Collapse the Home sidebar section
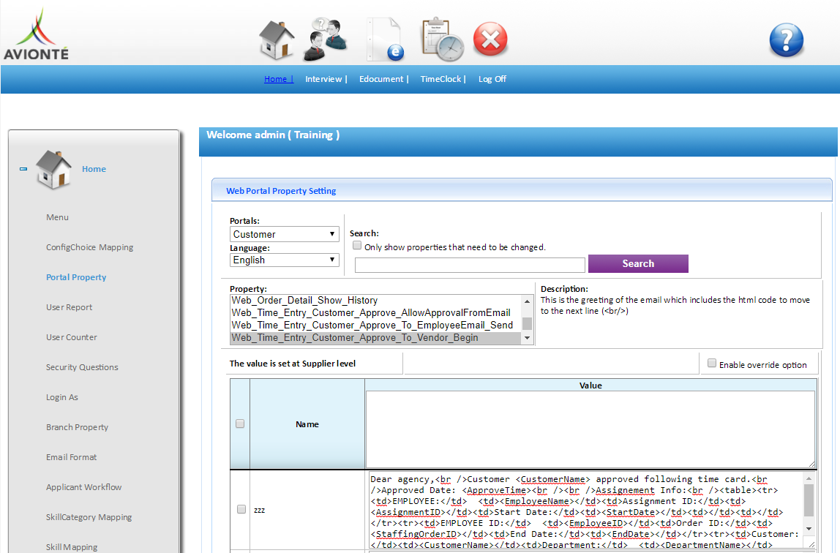840x553 pixels. [23, 169]
